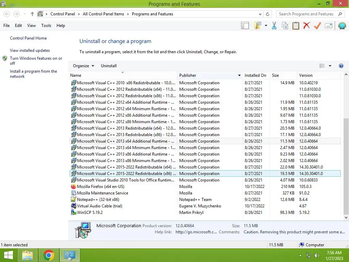Click the Uninstall button

[x=109, y=66]
